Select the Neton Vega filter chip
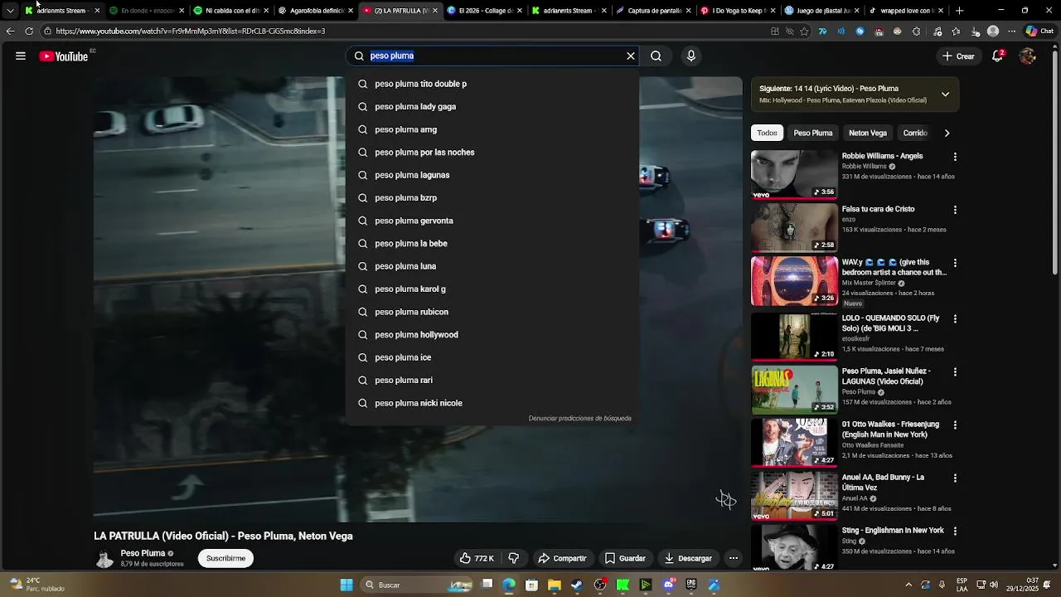 [867, 133]
